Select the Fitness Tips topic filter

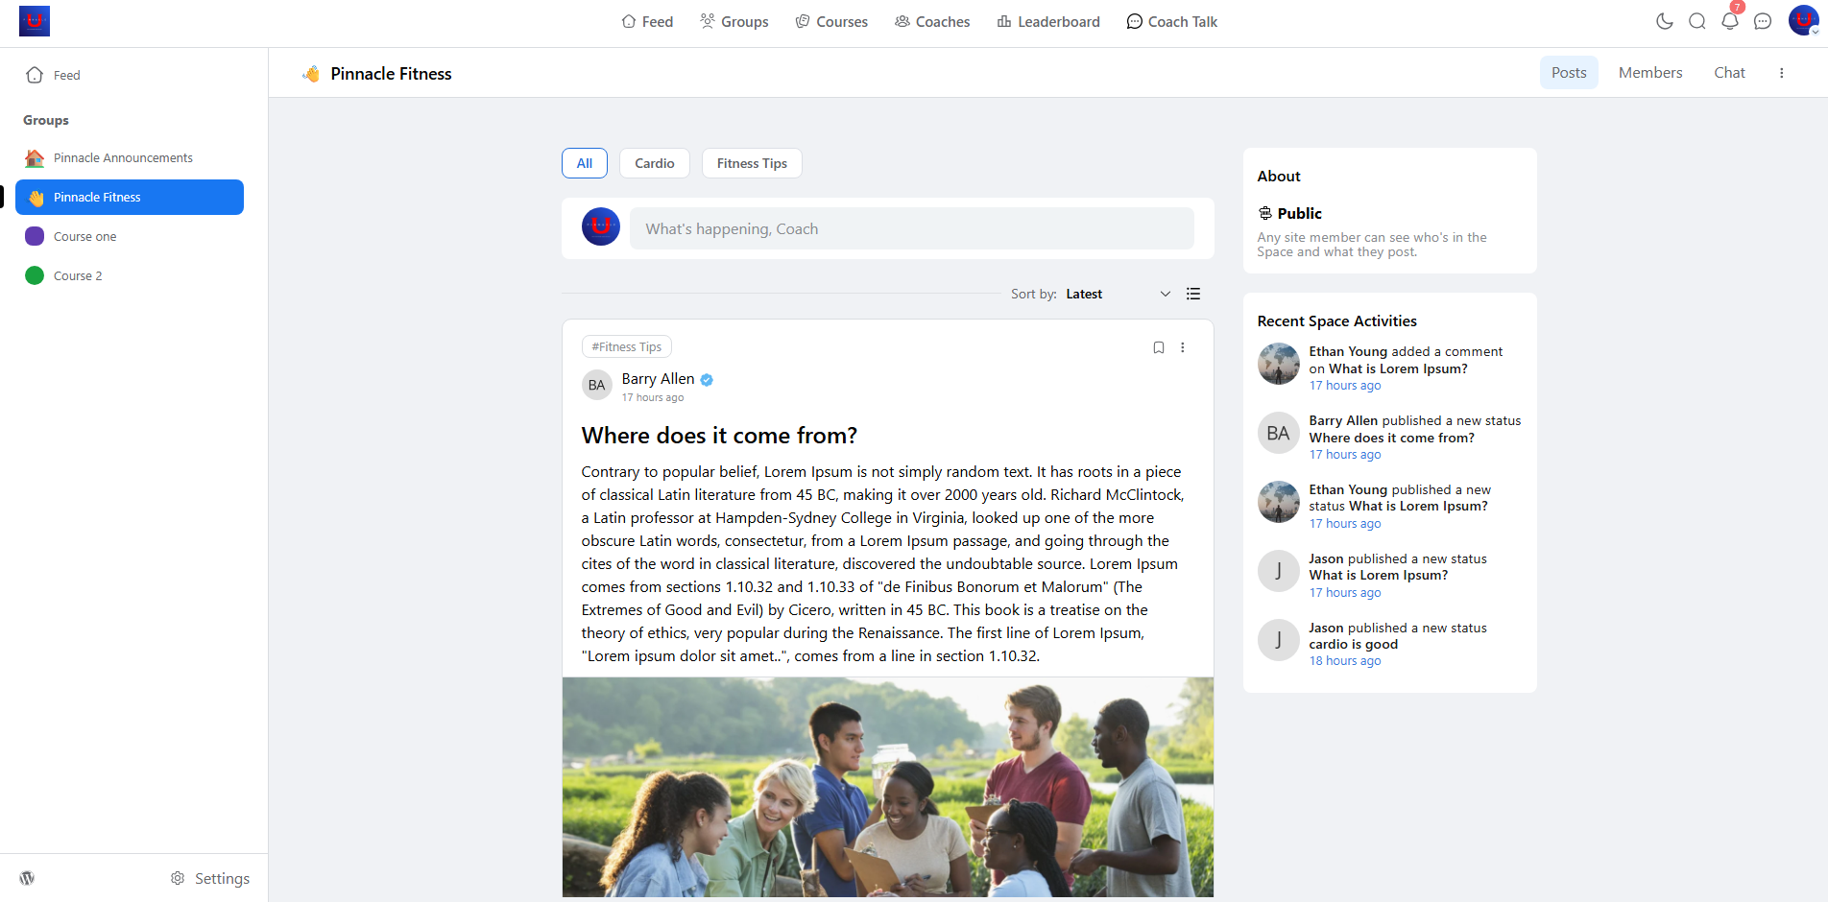coord(752,163)
